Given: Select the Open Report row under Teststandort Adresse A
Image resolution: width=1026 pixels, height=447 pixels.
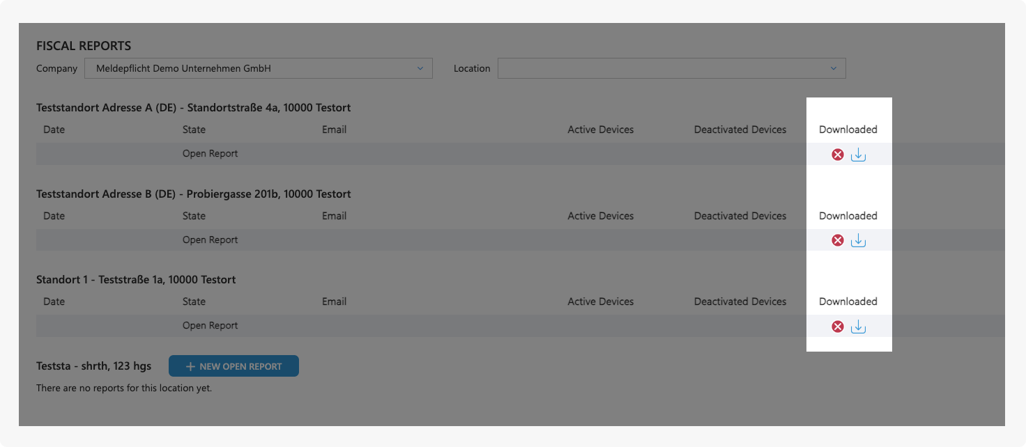Looking at the screenshot, I should click(210, 153).
